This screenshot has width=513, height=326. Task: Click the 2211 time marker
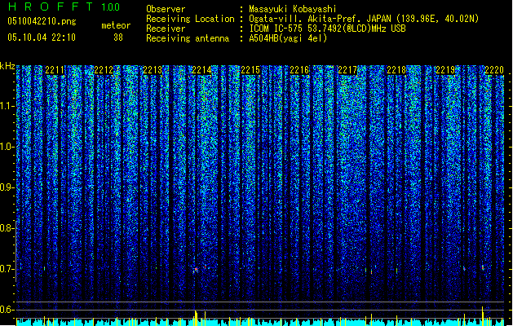click(x=55, y=70)
